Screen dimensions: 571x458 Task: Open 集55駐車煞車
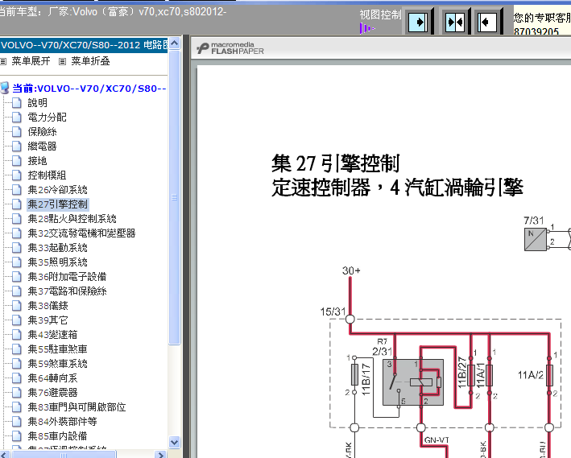click(x=57, y=349)
